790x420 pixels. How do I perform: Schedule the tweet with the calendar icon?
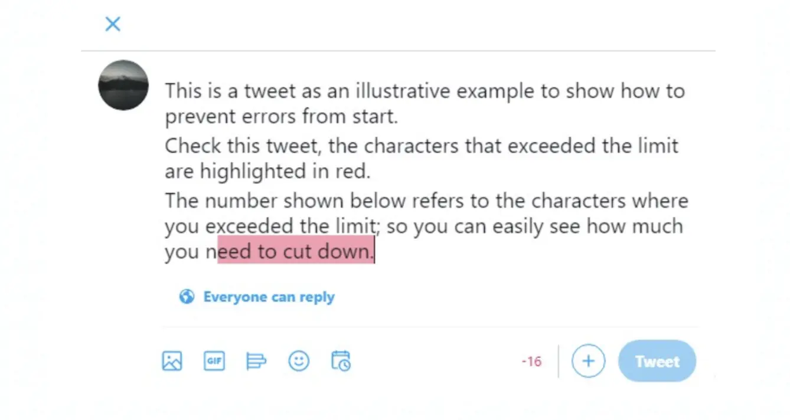(341, 360)
